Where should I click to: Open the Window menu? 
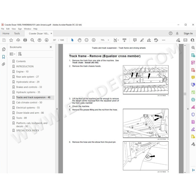click(27, 29)
